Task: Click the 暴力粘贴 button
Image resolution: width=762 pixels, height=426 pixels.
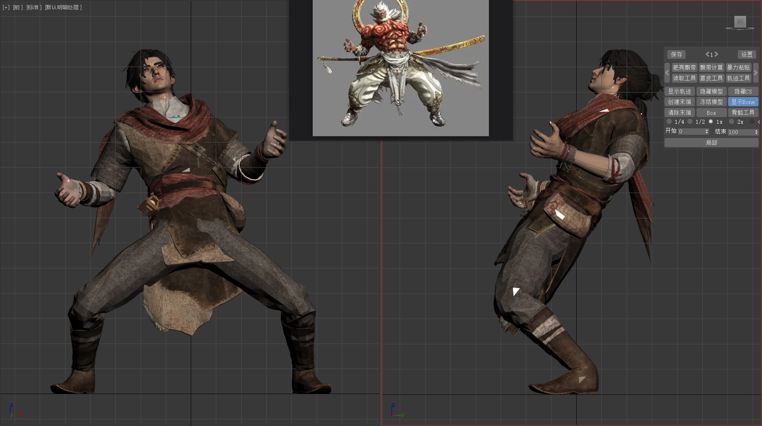Action: (738, 67)
